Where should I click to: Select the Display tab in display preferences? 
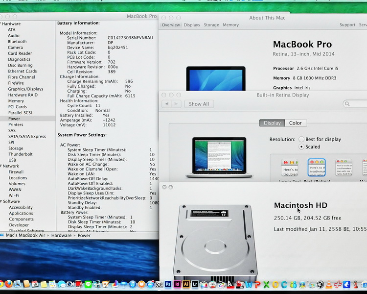pyautogui.click(x=272, y=123)
